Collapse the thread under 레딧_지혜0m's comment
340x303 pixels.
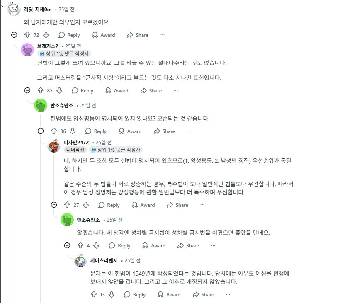14,35
